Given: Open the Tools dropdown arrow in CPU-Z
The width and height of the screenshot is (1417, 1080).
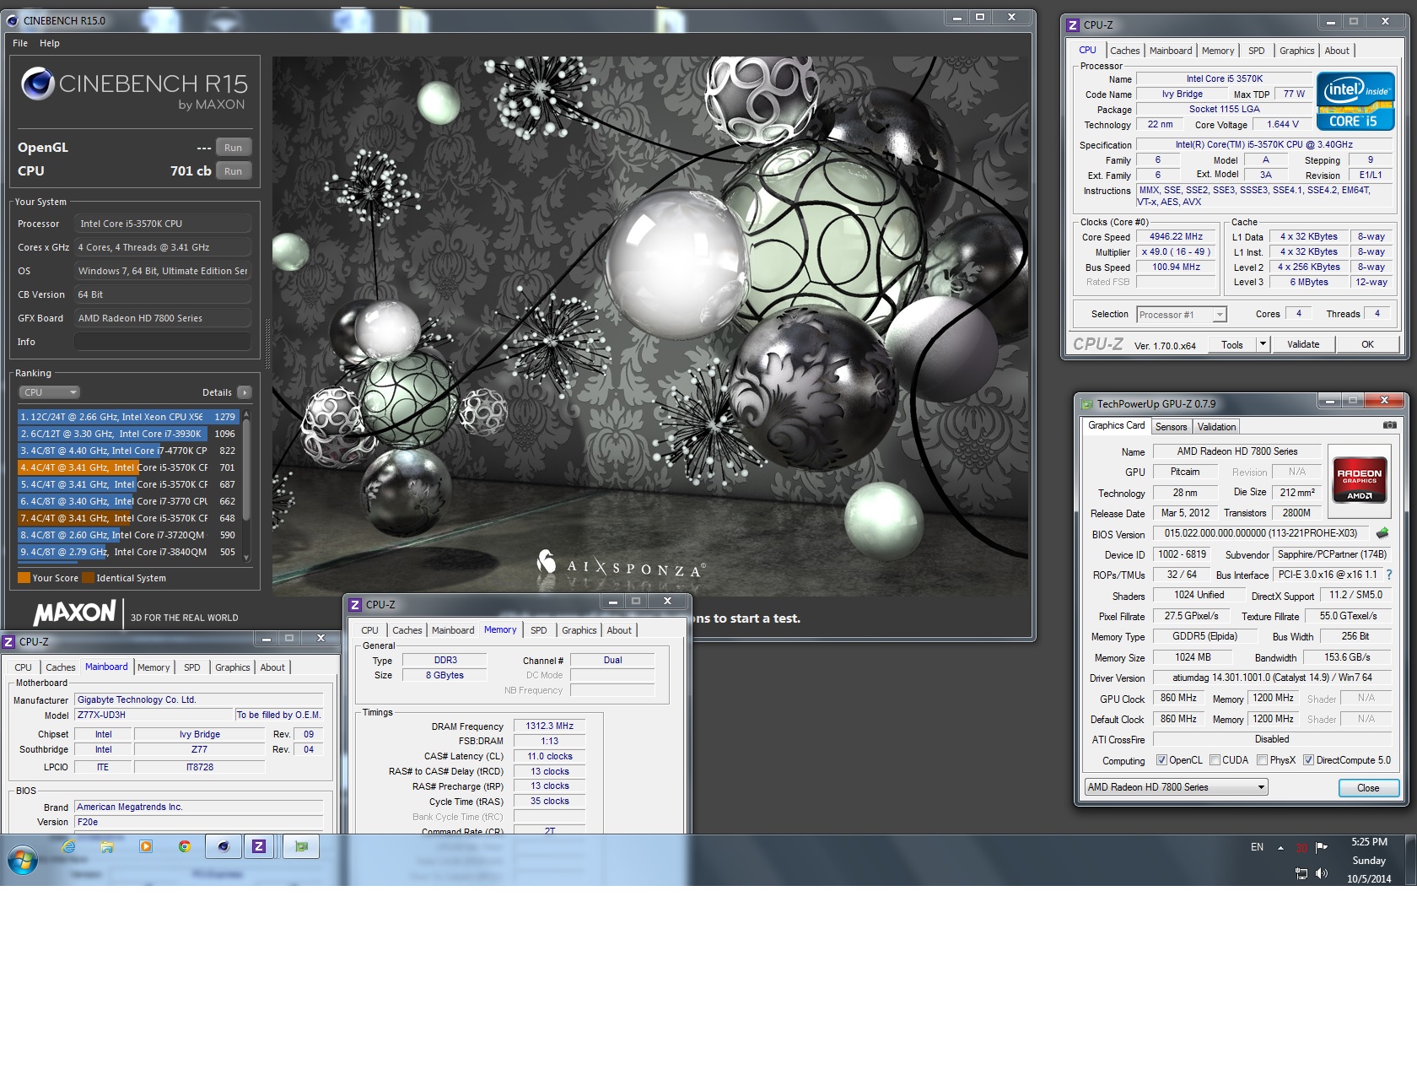Looking at the screenshot, I should pyautogui.click(x=1263, y=344).
